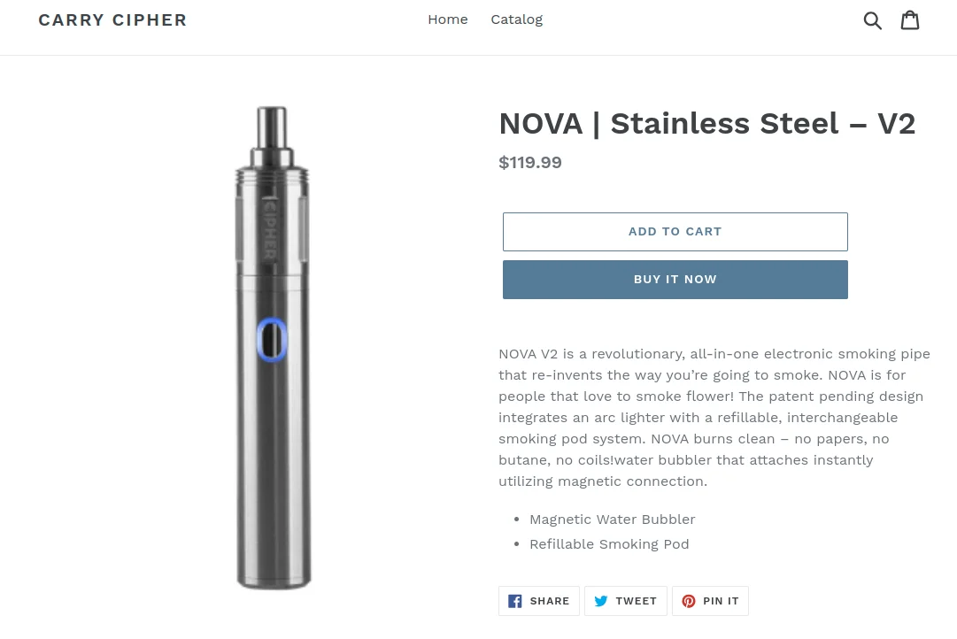This screenshot has width=957, height=639.
Task: Click the Magnetic Water Bubbler bullet text
Action: [613, 520]
